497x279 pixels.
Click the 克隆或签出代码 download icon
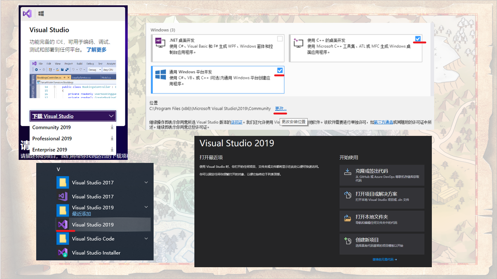point(348,172)
